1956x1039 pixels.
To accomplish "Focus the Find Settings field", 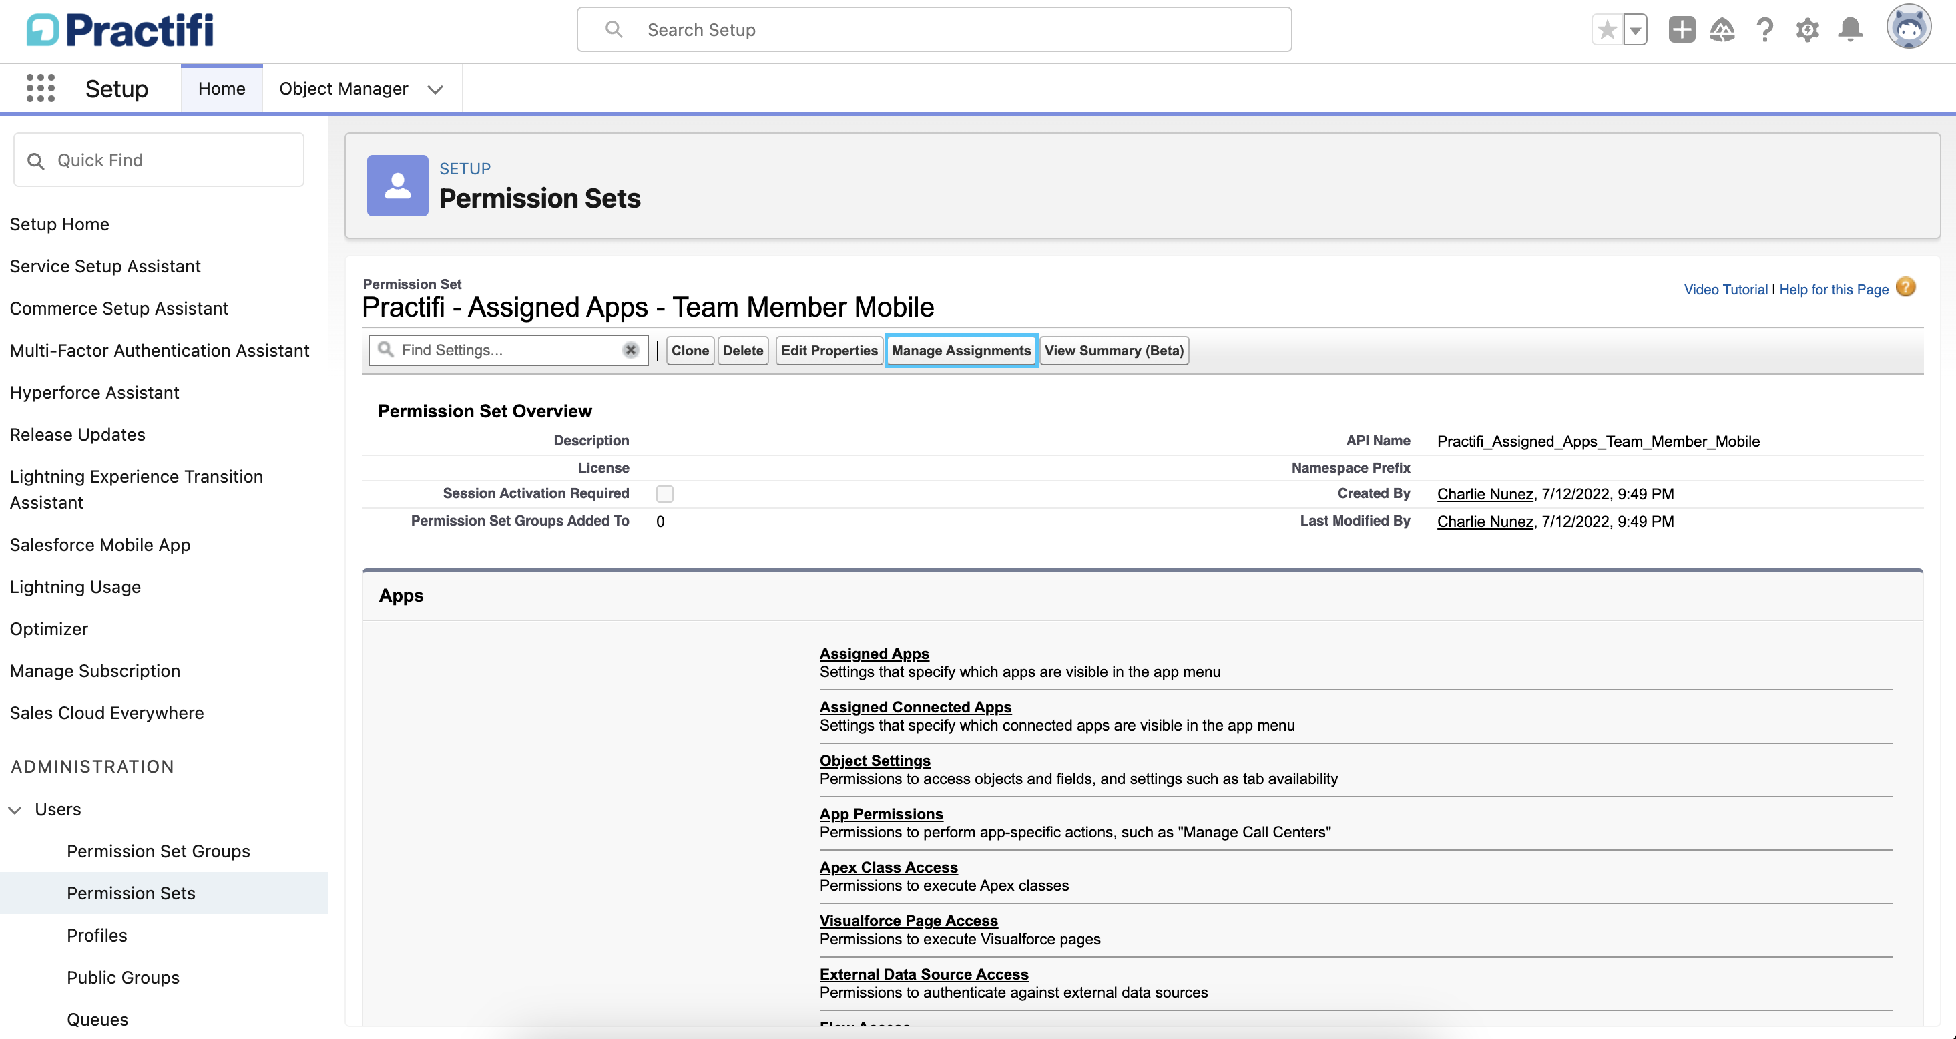I will pyautogui.click(x=507, y=350).
